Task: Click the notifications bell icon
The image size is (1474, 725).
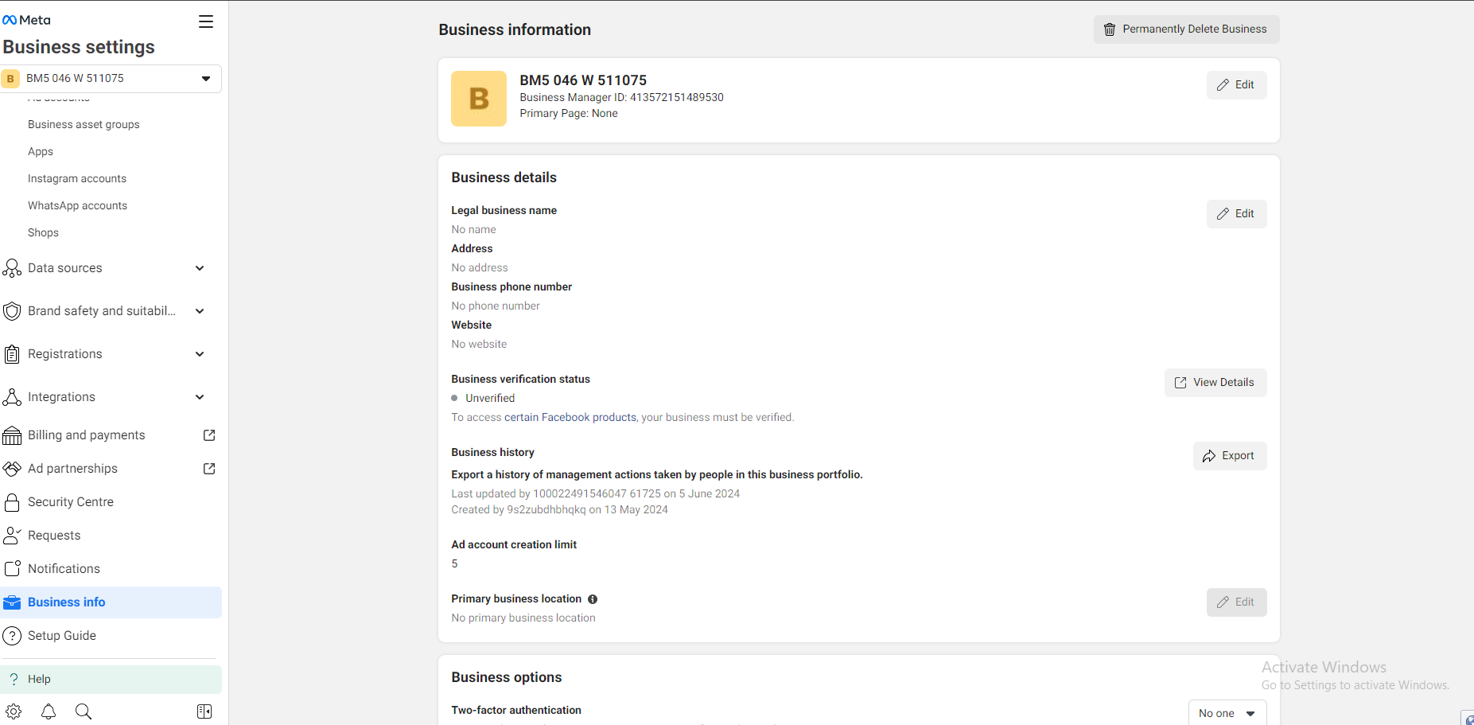Action: pos(49,711)
